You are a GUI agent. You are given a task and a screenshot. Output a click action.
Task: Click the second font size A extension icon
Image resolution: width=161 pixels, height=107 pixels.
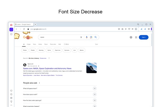145,29
